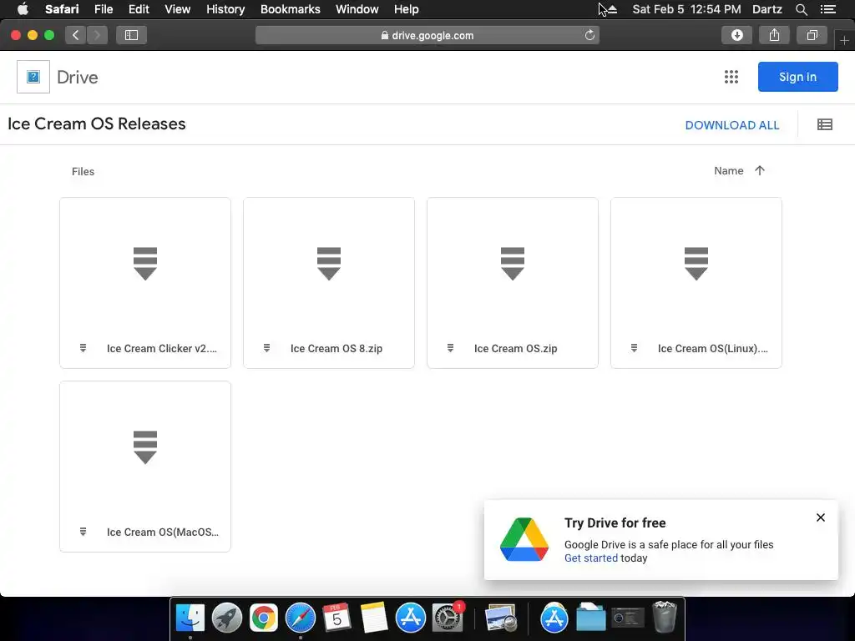Open Calendar from the dock
855x641 pixels.
[x=337, y=618]
